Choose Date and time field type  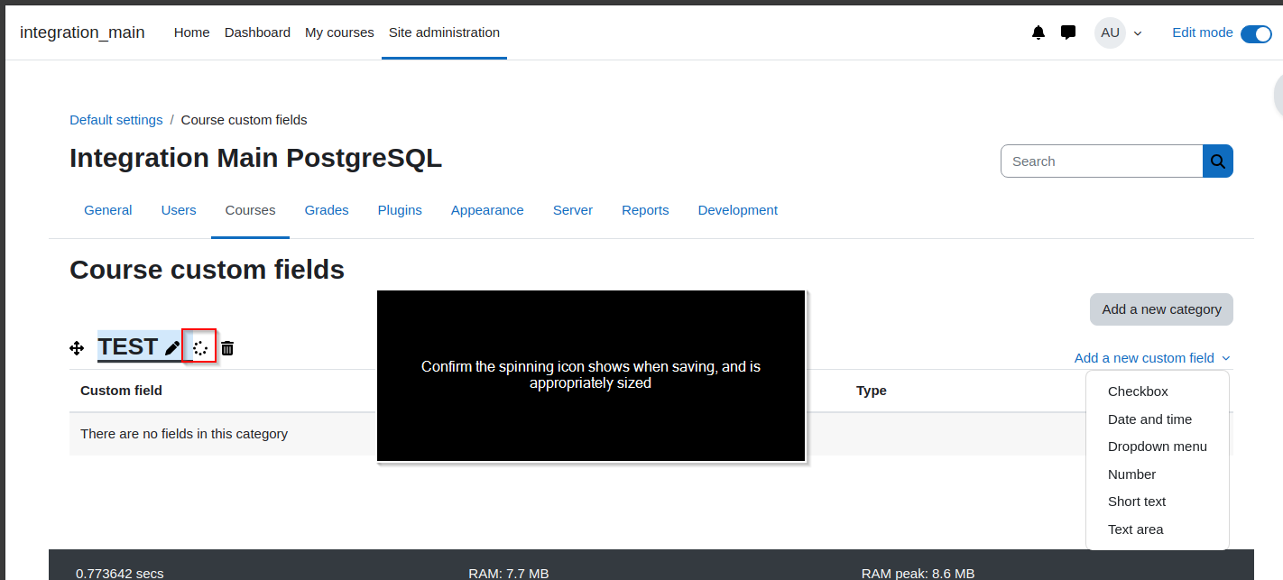1149,419
